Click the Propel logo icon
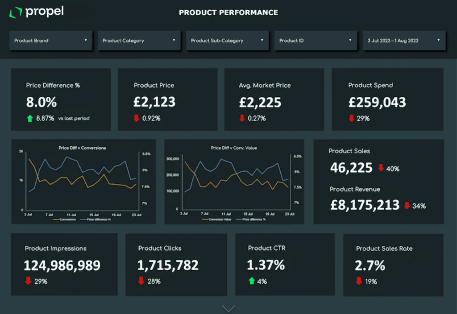 (15, 12)
